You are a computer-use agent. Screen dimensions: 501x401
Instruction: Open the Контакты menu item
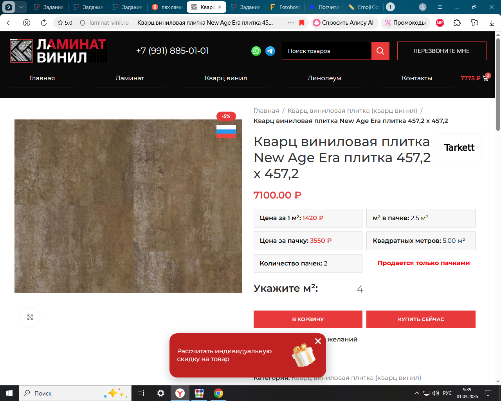[417, 78]
